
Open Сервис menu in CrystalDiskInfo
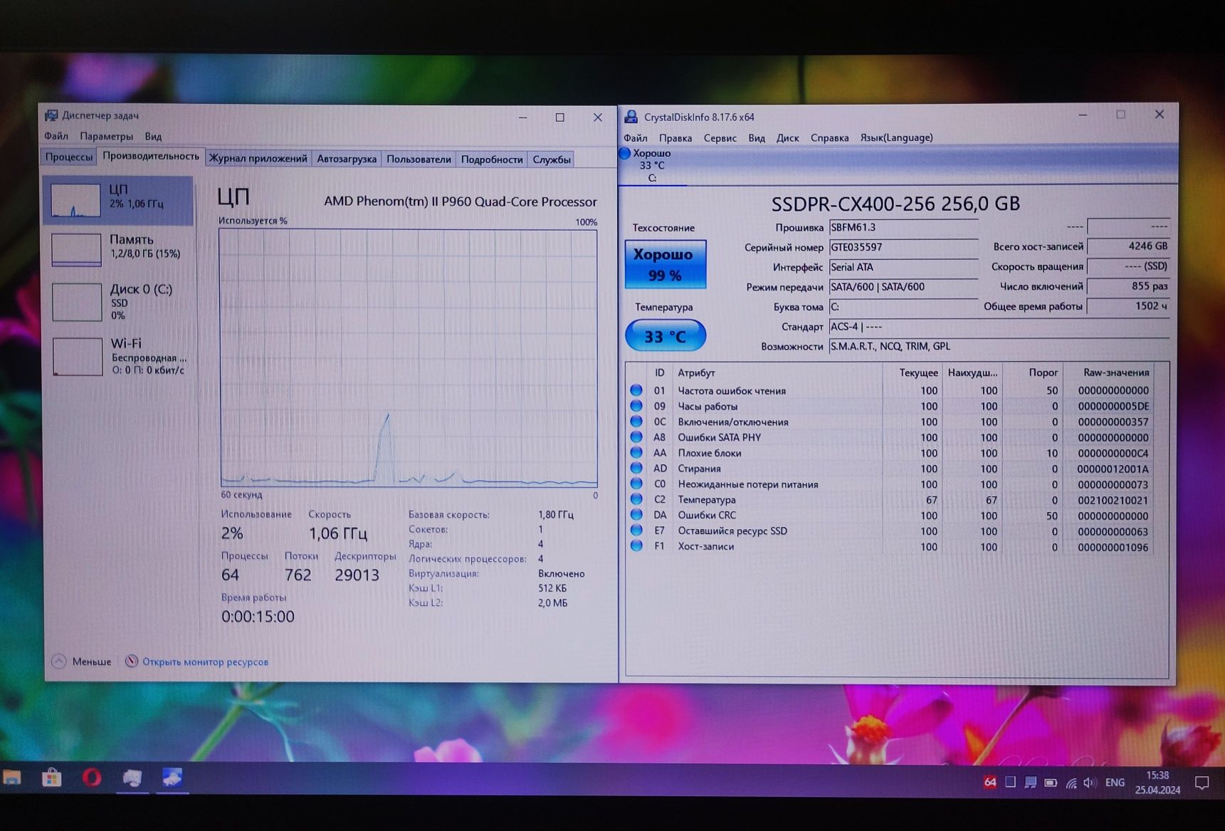(720, 137)
